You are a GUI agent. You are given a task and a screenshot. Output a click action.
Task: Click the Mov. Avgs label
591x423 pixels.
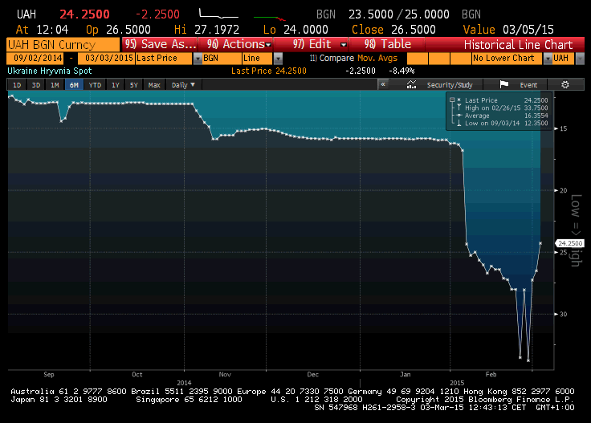[377, 58]
